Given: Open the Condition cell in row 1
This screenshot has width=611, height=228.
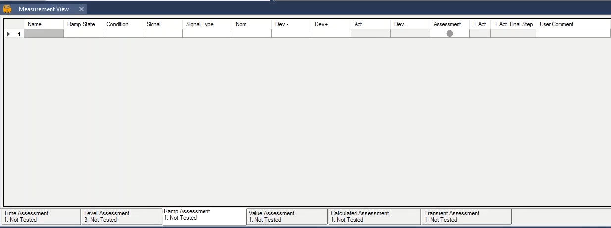Looking at the screenshot, I should (x=123, y=34).
